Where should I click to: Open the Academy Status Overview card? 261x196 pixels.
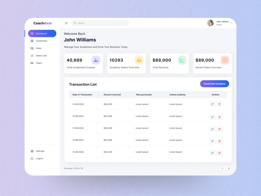pyautogui.click(x=127, y=64)
